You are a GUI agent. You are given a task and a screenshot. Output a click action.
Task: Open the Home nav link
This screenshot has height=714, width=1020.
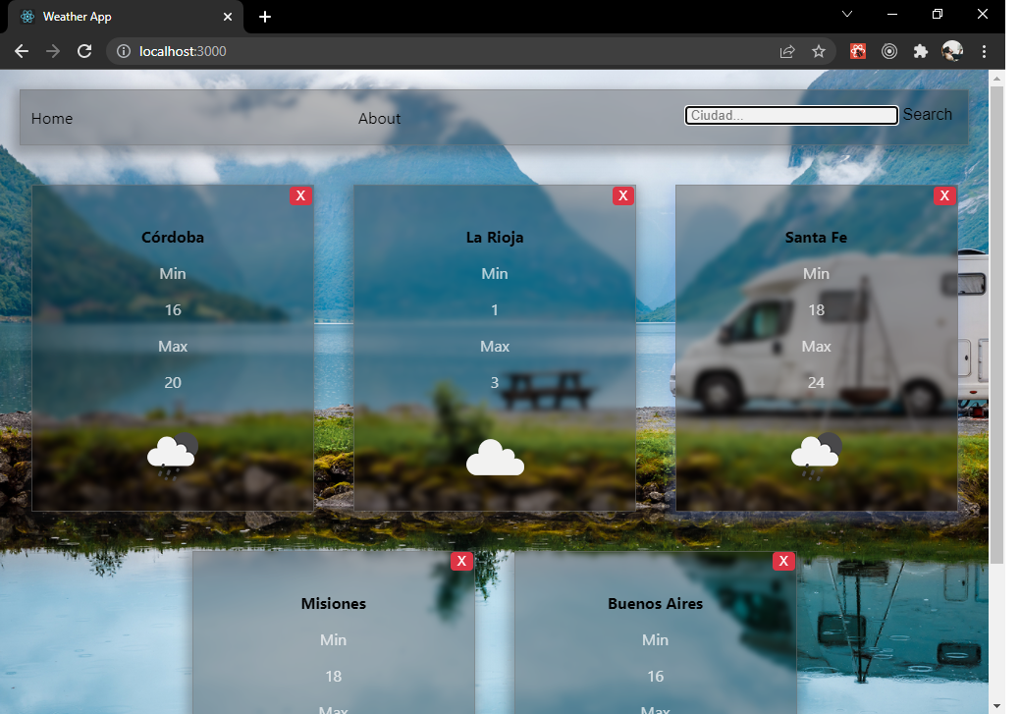coord(52,119)
